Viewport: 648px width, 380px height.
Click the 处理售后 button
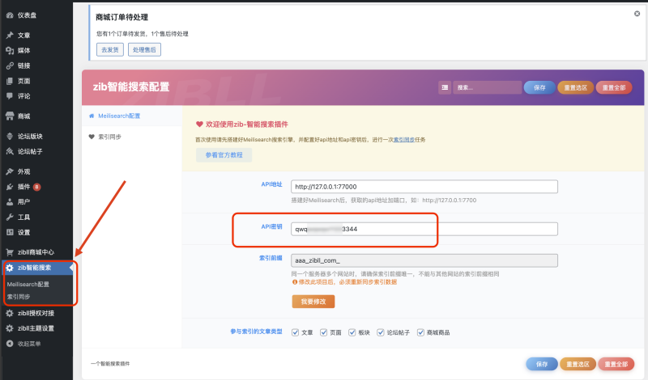click(x=144, y=49)
